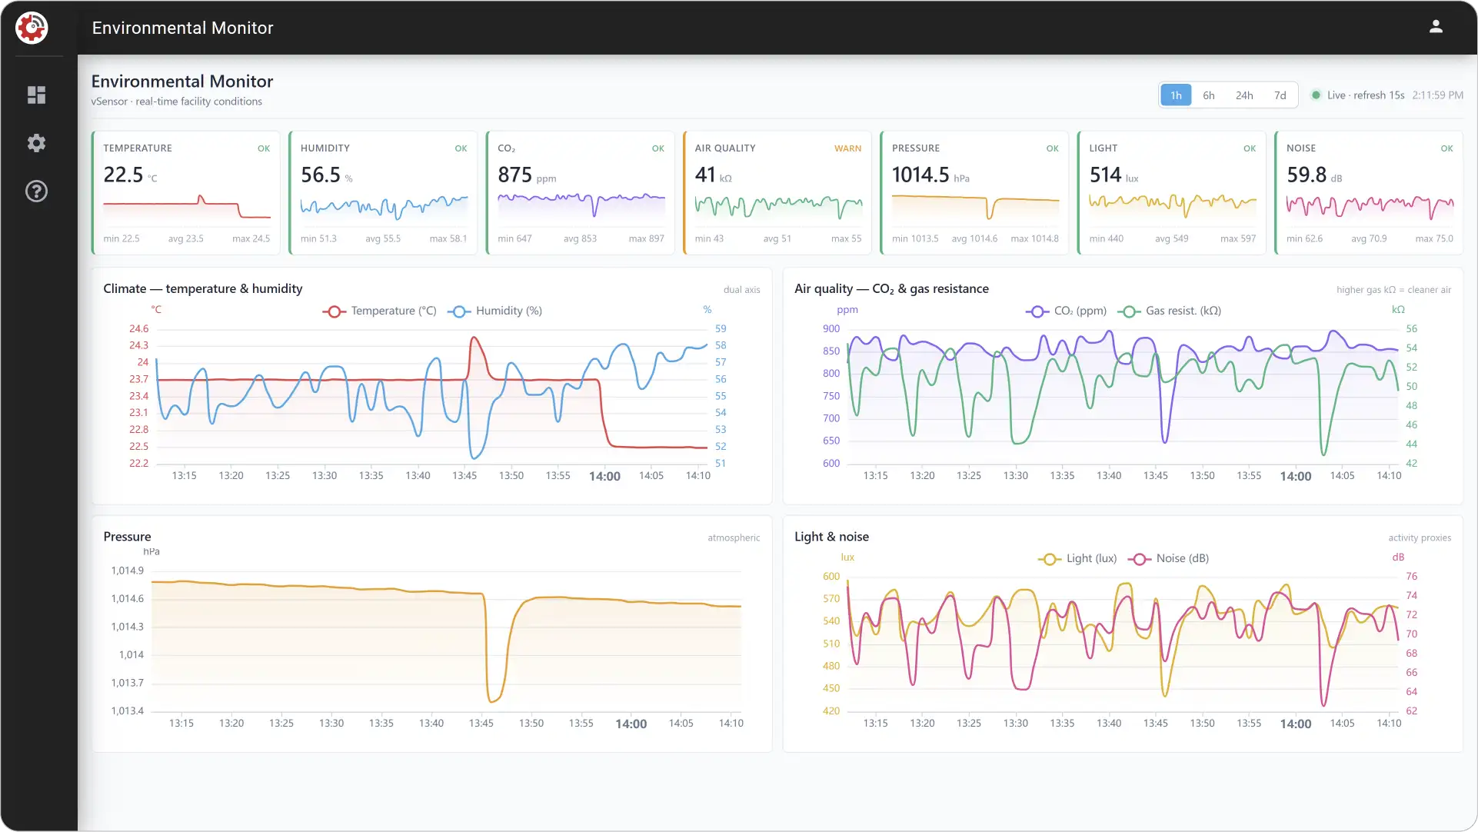1478x832 pixels.
Task: Toggle Light (lux) legend series
Action: (x=1077, y=558)
